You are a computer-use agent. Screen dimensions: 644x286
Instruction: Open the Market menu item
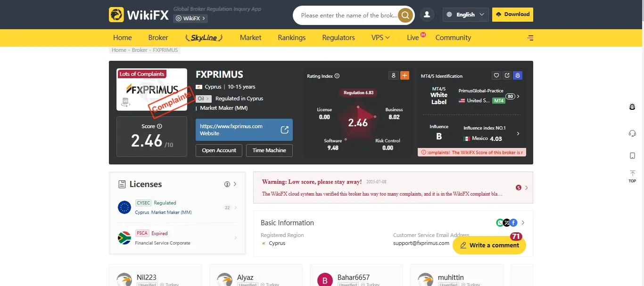(250, 38)
